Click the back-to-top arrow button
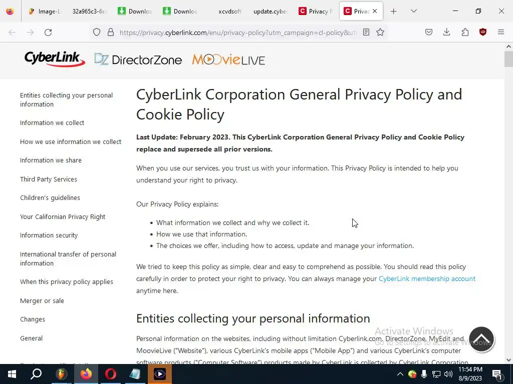513x384 pixels. click(x=481, y=339)
